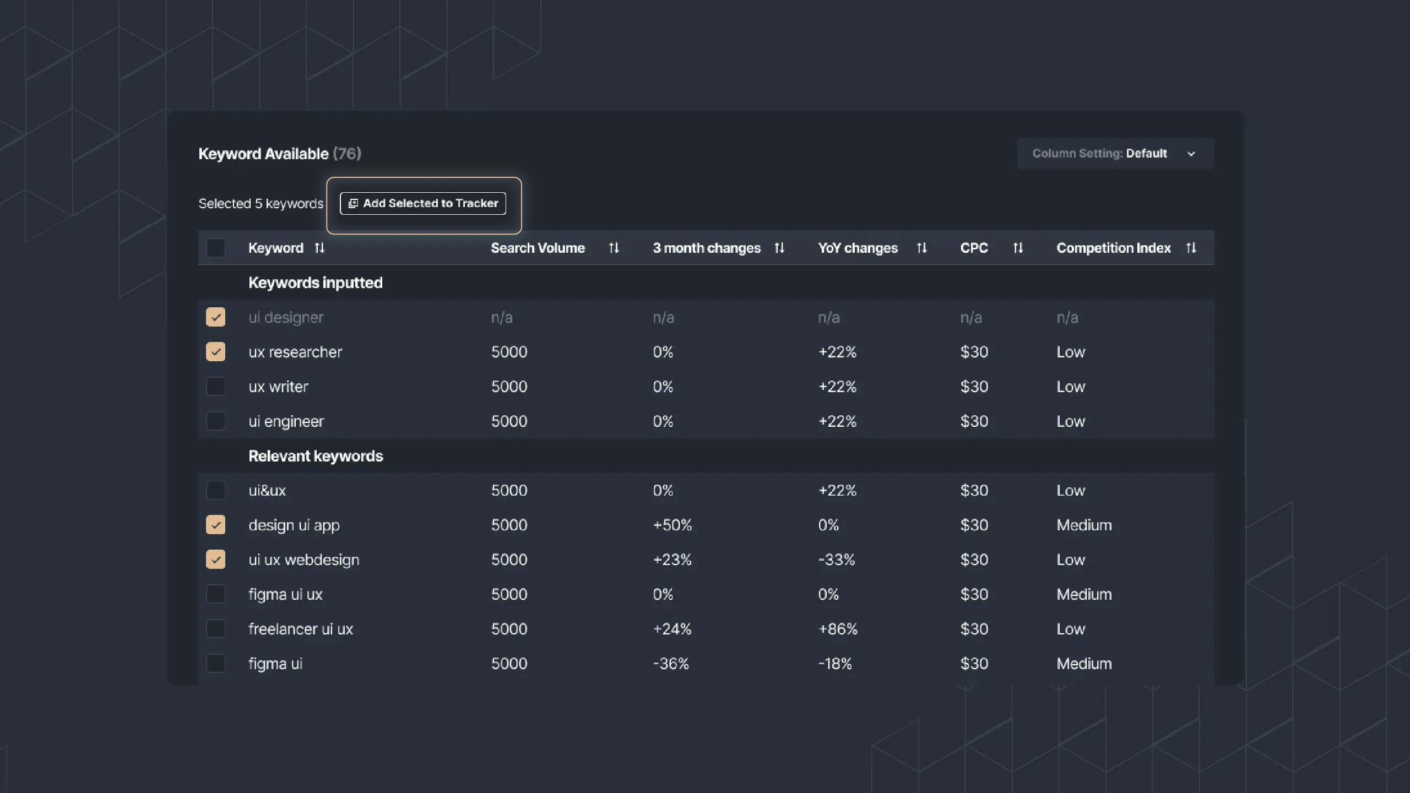Select the freelancer ui ux checkbox
Screen dimensions: 1410x793
(x=216, y=629)
